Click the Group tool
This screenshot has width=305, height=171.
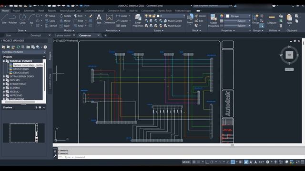pos(255,19)
